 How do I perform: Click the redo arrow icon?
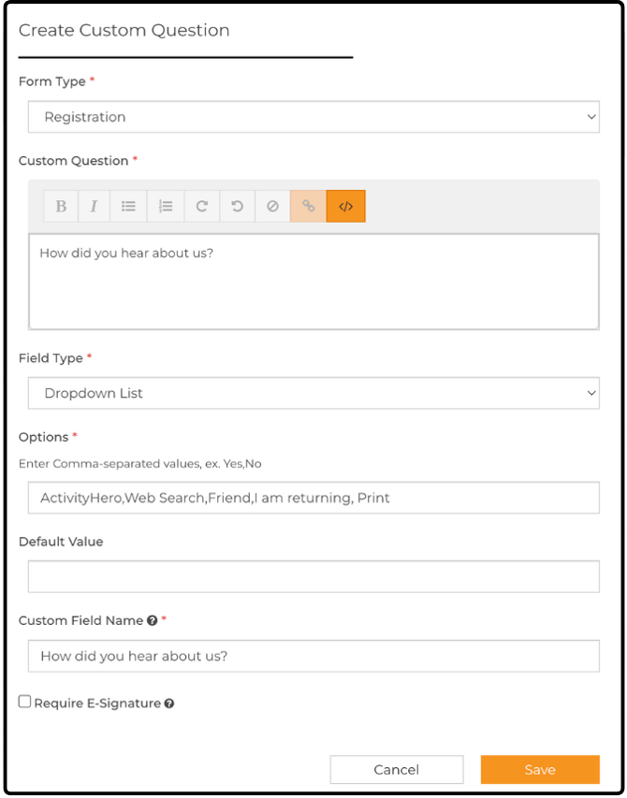[202, 206]
